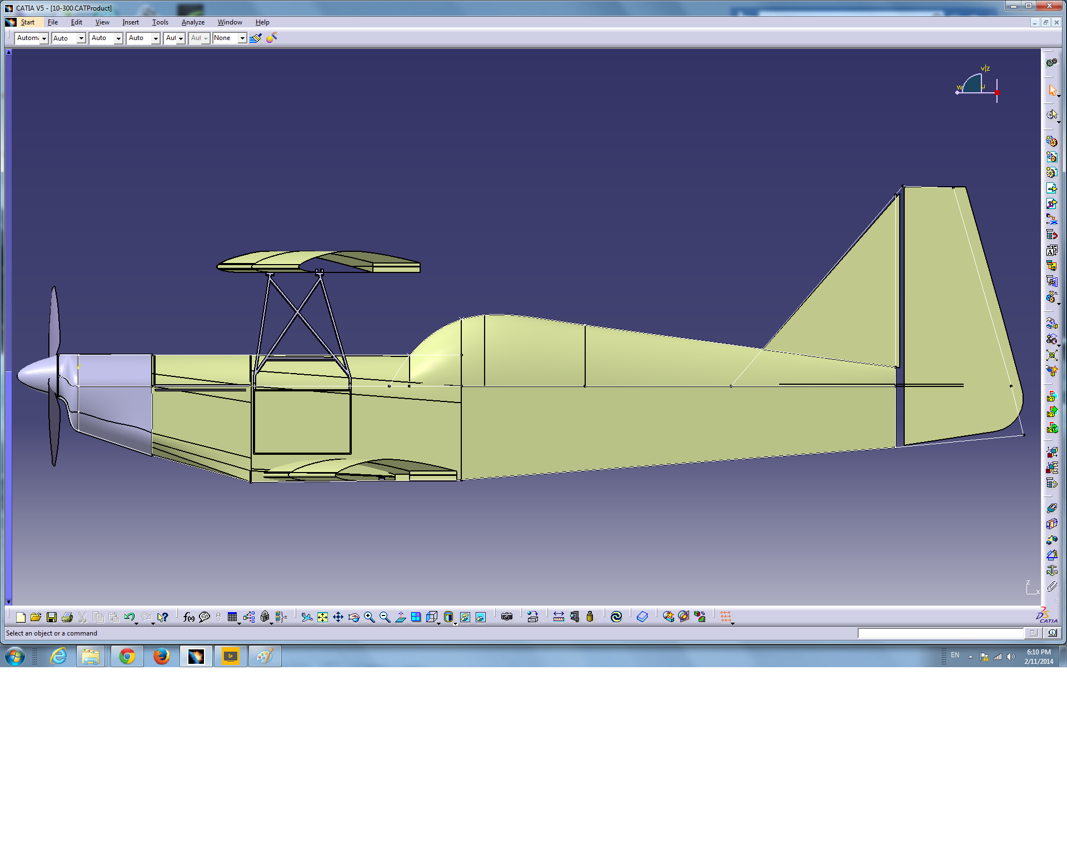Click the Zoom In magnifier
Screen dimensions: 1067x854
tap(369, 617)
